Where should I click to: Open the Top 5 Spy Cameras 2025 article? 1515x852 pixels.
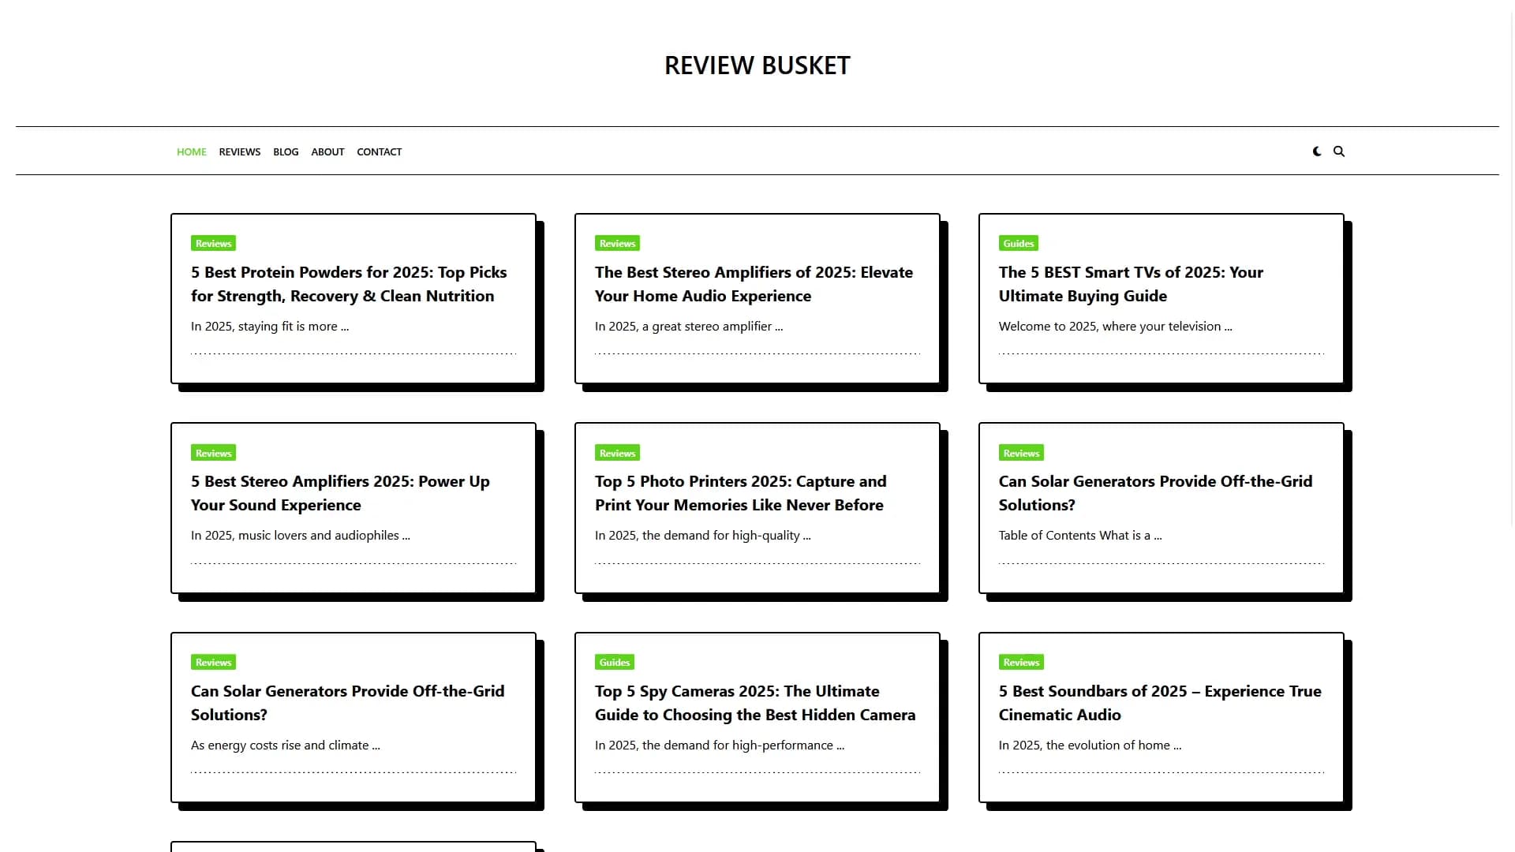(x=755, y=703)
